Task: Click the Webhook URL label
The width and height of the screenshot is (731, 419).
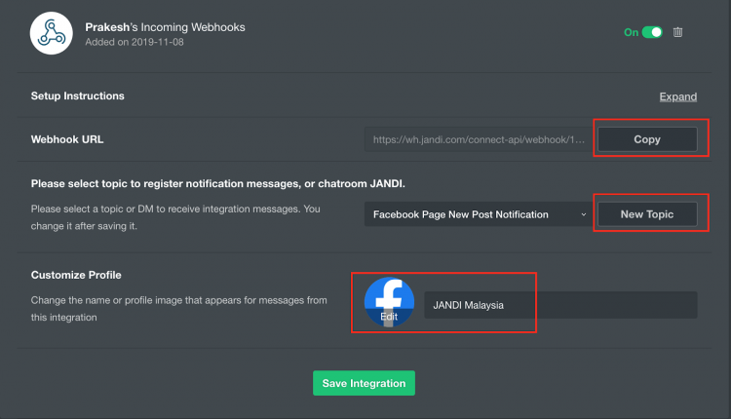Action: (67, 139)
